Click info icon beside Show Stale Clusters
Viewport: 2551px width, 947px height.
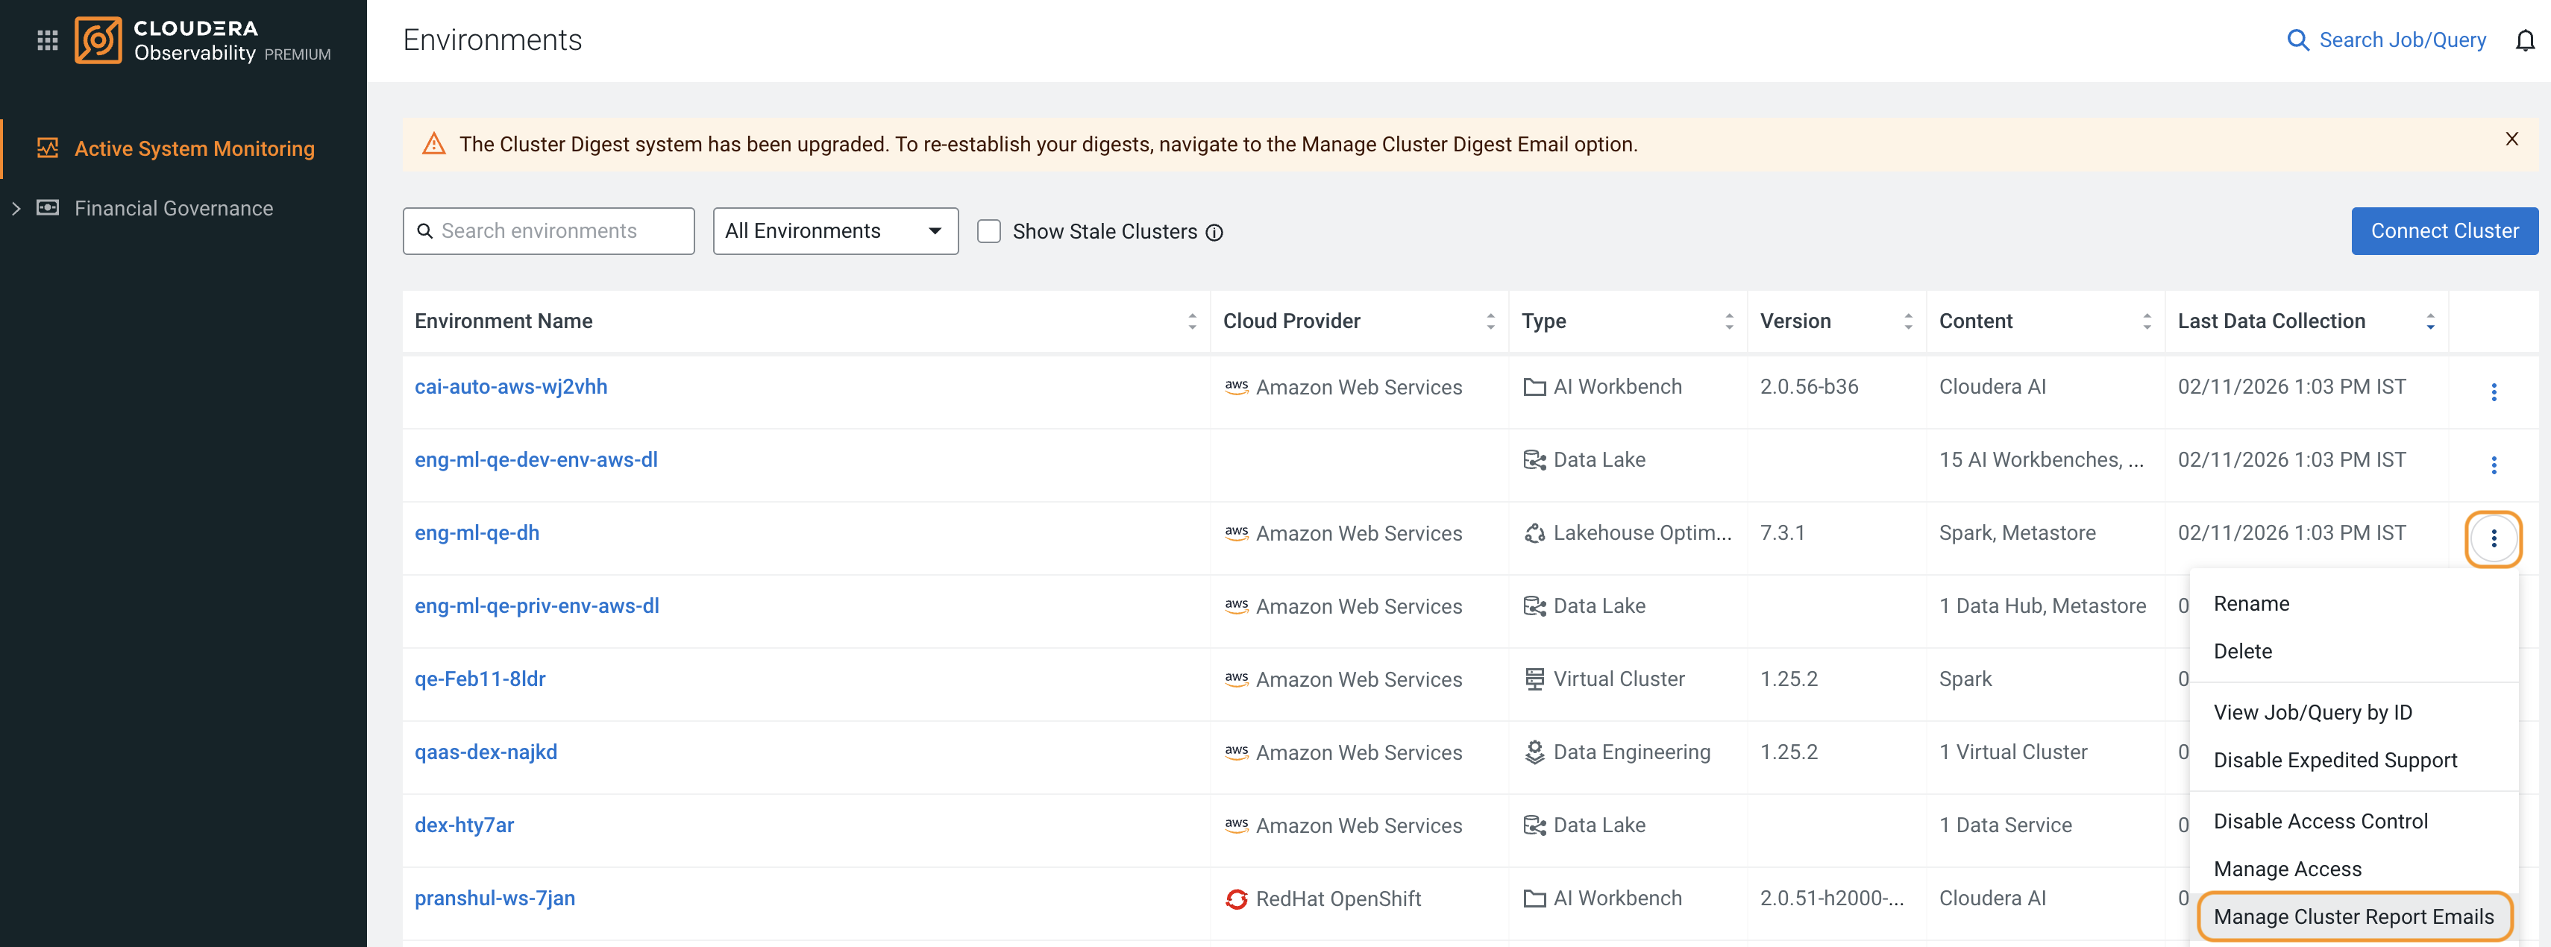point(1214,233)
